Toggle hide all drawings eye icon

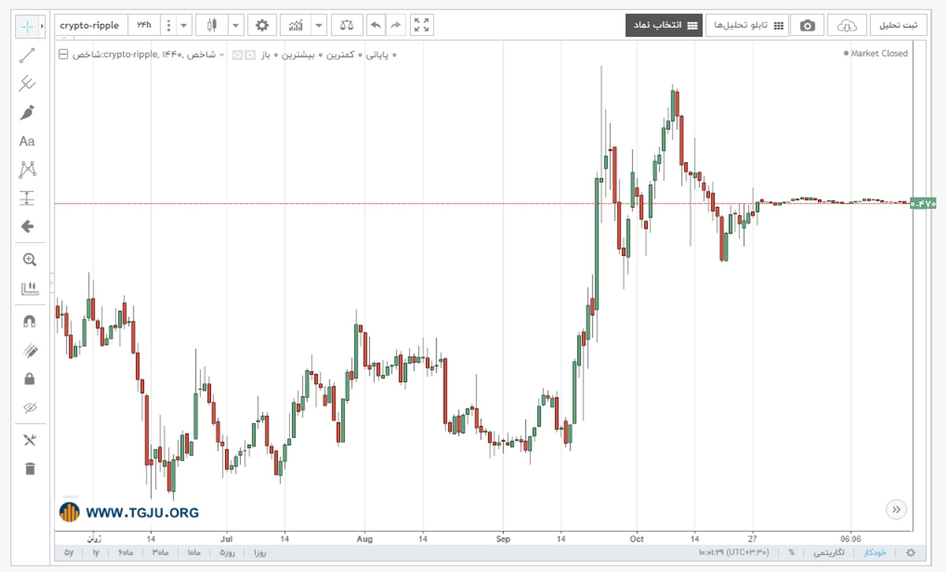pyautogui.click(x=30, y=407)
